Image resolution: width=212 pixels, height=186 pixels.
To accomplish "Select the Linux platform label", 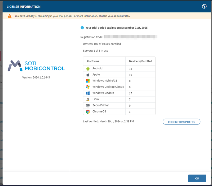I will pos(96,99).
